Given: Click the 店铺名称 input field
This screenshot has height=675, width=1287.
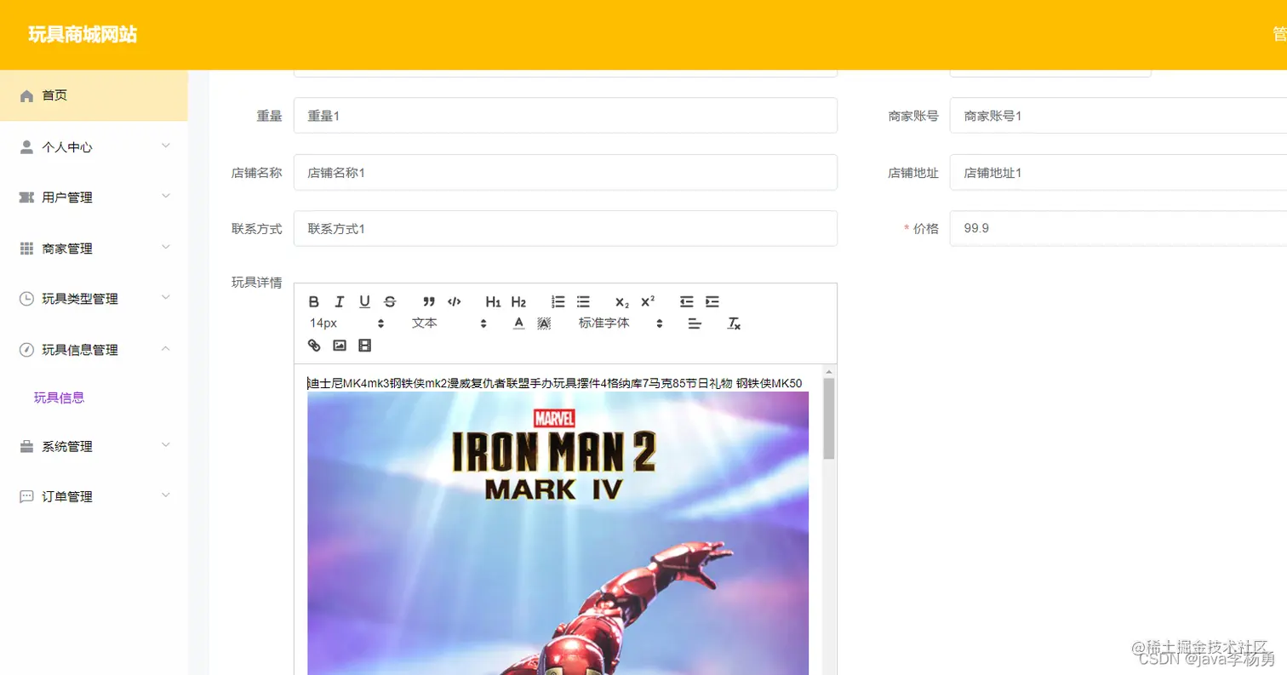Looking at the screenshot, I should (565, 173).
